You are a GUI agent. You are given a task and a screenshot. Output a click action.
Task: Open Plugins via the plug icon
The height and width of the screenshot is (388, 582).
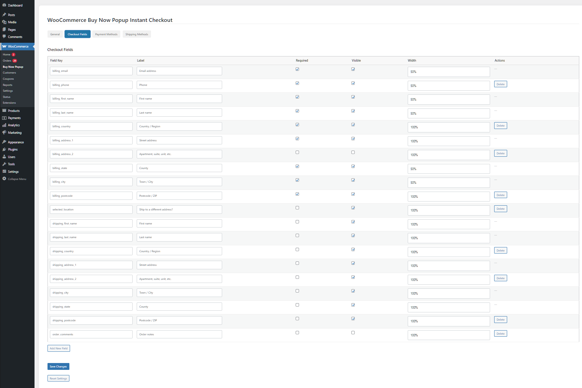coord(4,150)
